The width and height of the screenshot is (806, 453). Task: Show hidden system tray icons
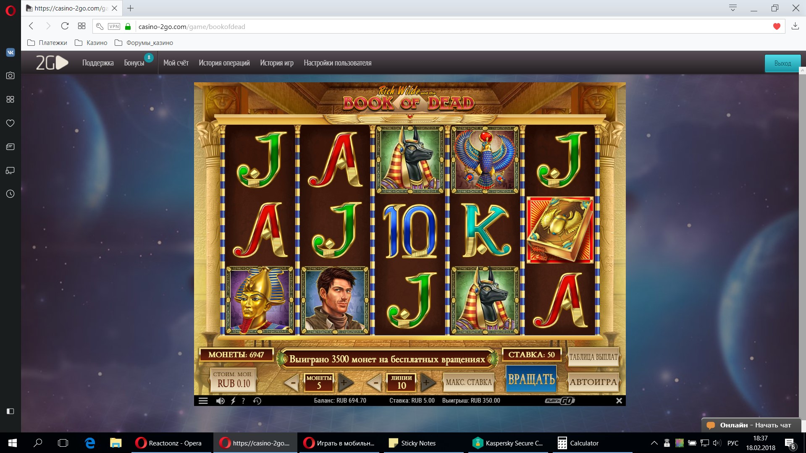tap(654, 443)
